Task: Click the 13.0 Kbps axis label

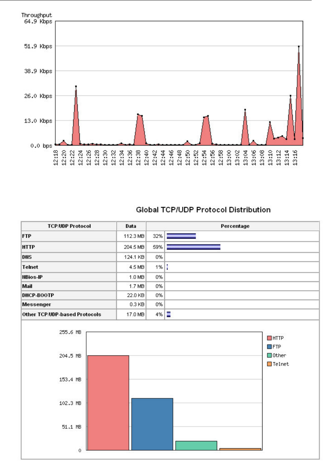Action: coord(38,121)
